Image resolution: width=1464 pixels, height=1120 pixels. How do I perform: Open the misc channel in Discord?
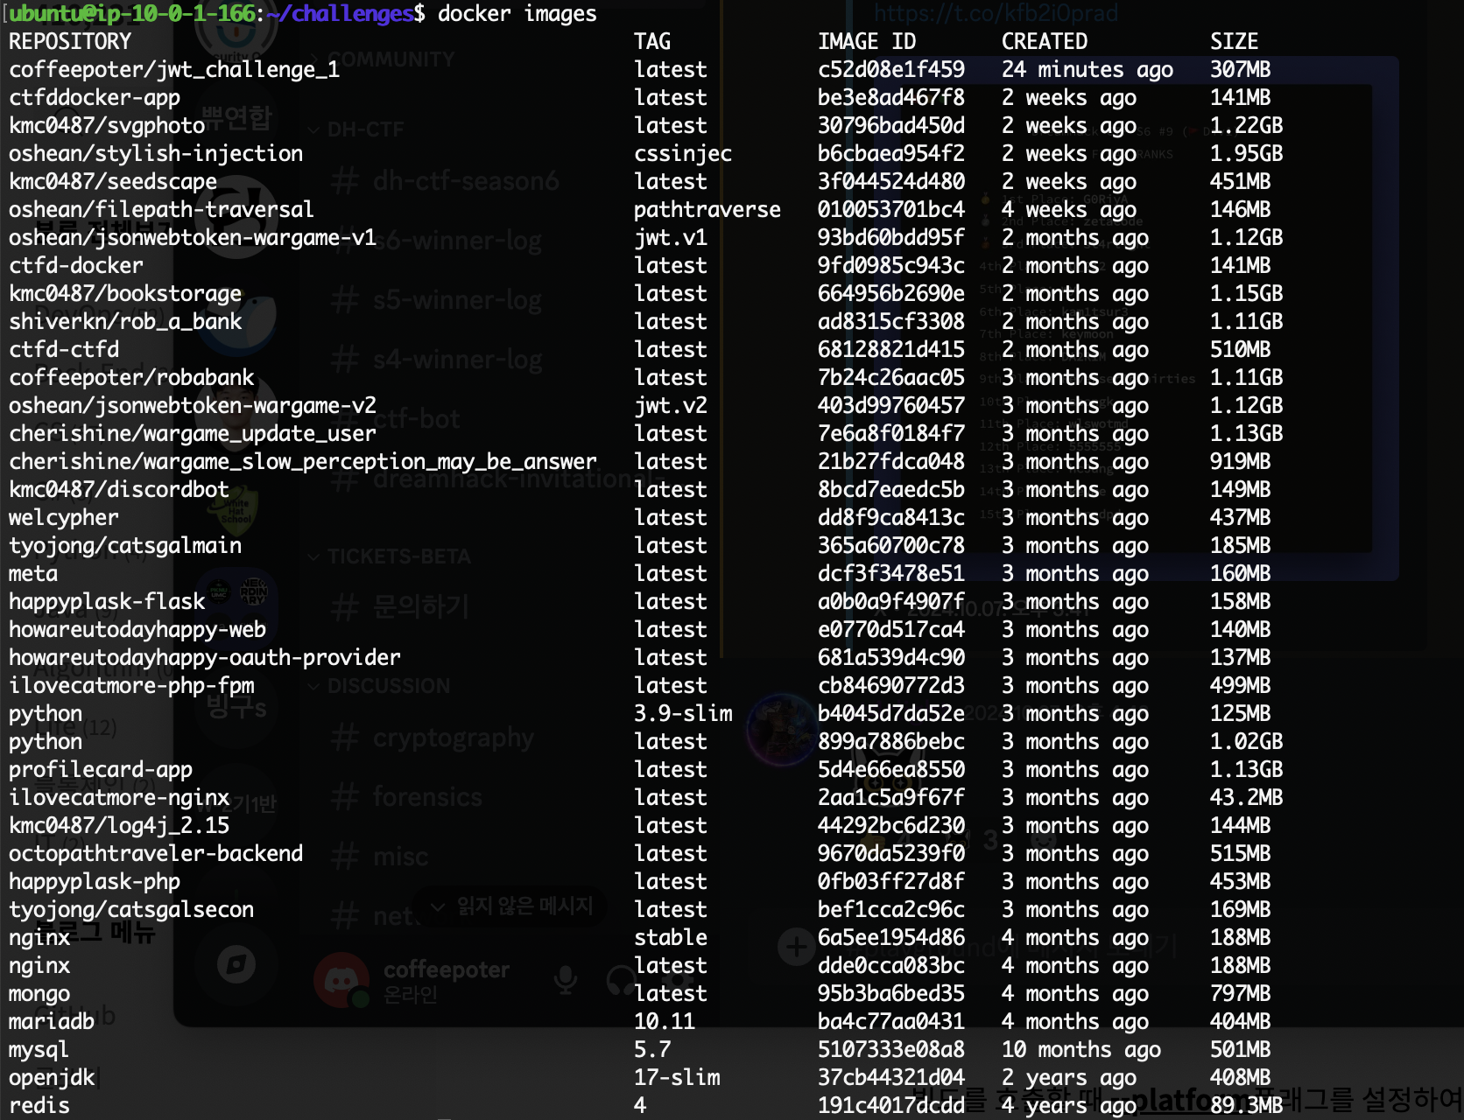381,857
